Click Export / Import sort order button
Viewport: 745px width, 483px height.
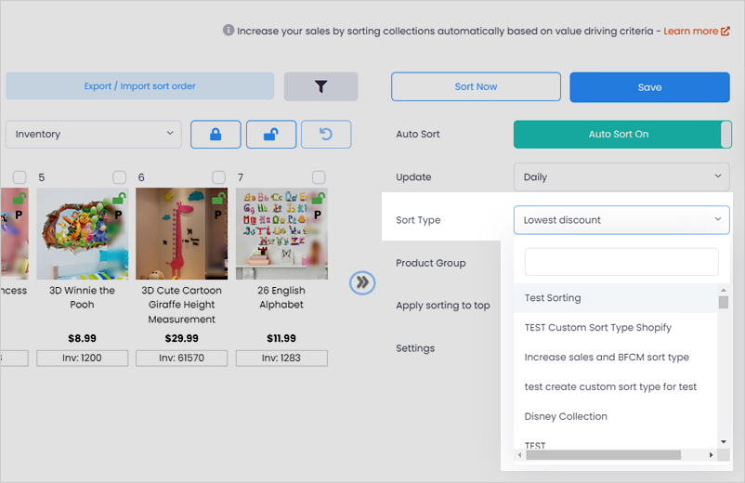click(139, 86)
